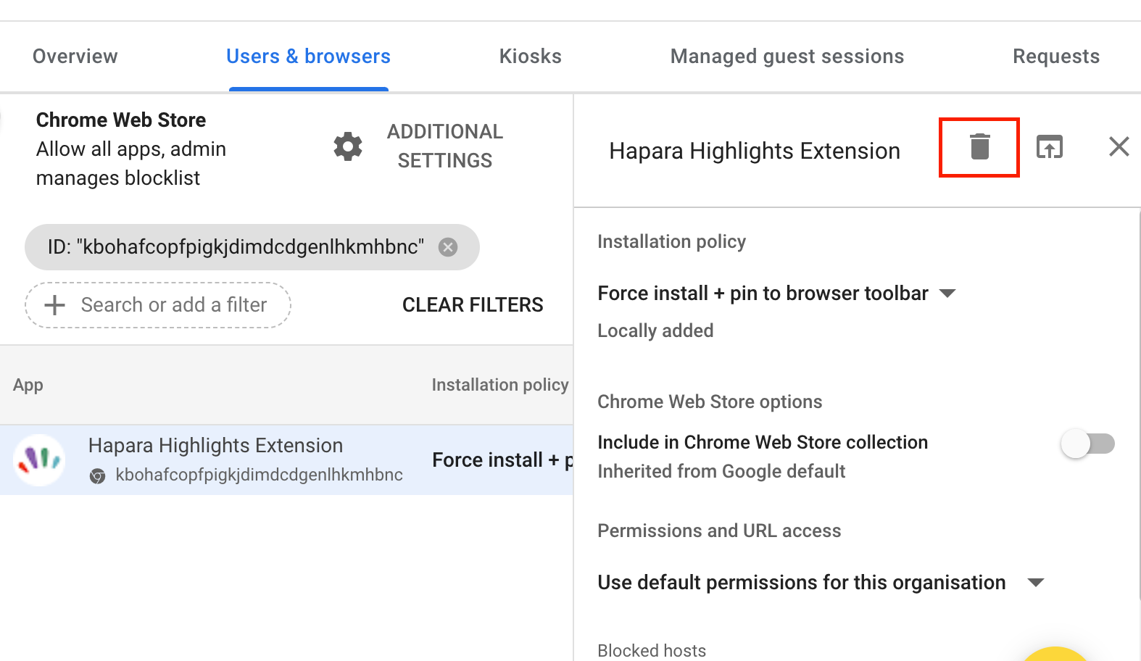This screenshot has width=1141, height=661.
Task: Open extension in Chrome Web Store icon
Action: (x=1049, y=147)
